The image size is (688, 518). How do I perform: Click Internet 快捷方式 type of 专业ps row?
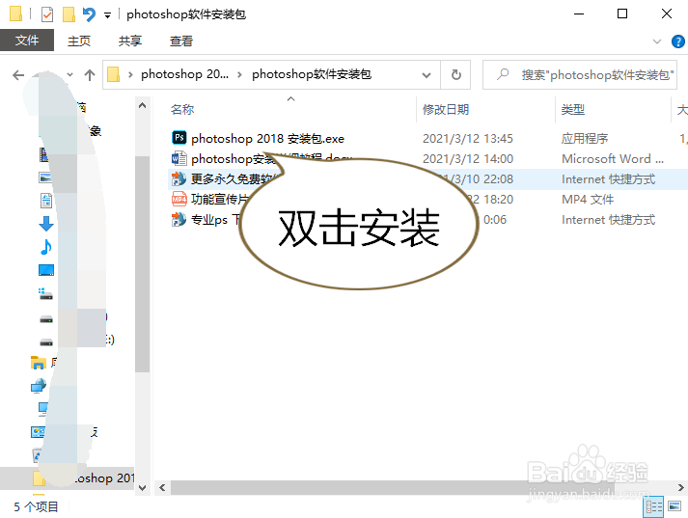tap(609, 219)
